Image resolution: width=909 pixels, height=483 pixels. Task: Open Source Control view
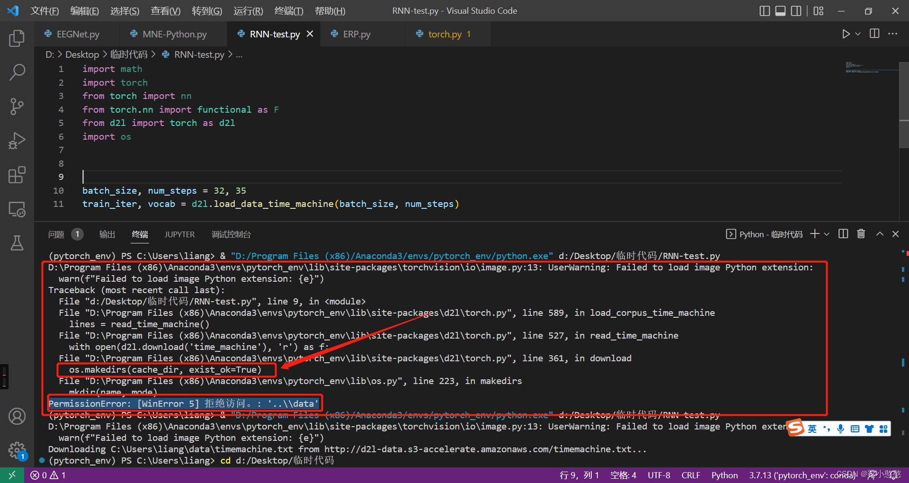(x=17, y=107)
